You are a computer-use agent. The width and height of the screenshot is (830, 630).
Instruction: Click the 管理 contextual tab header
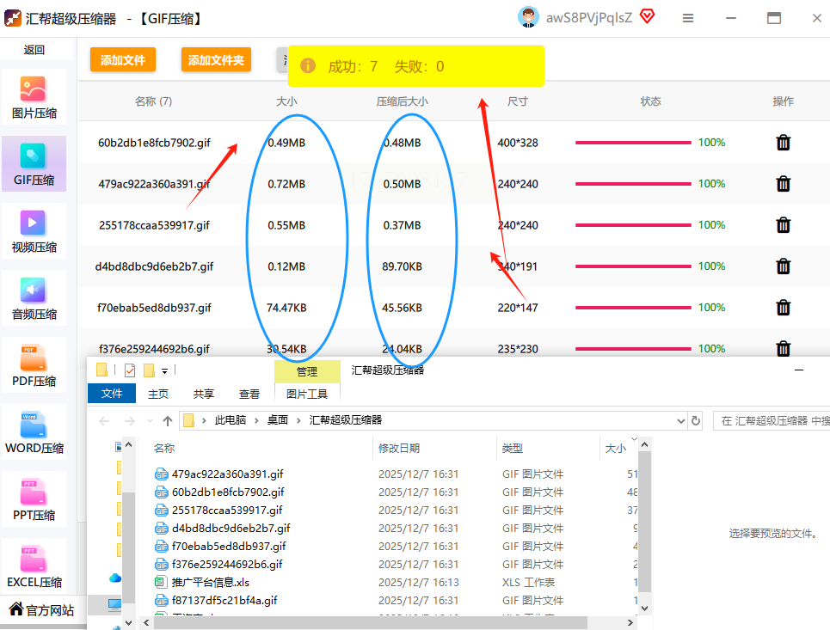[x=307, y=371]
